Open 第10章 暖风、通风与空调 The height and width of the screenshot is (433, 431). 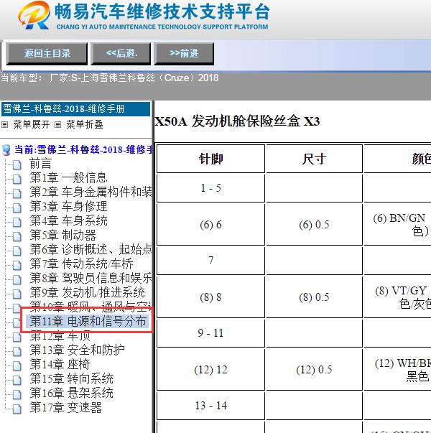click(x=91, y=307)
